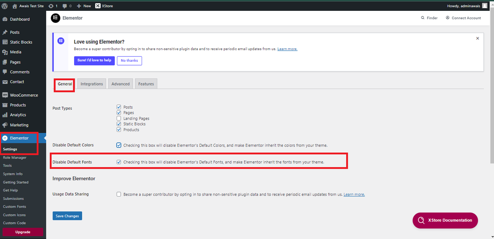Click the Upgrade button in sidebar
Screen dimensions: 494x239
23,232
